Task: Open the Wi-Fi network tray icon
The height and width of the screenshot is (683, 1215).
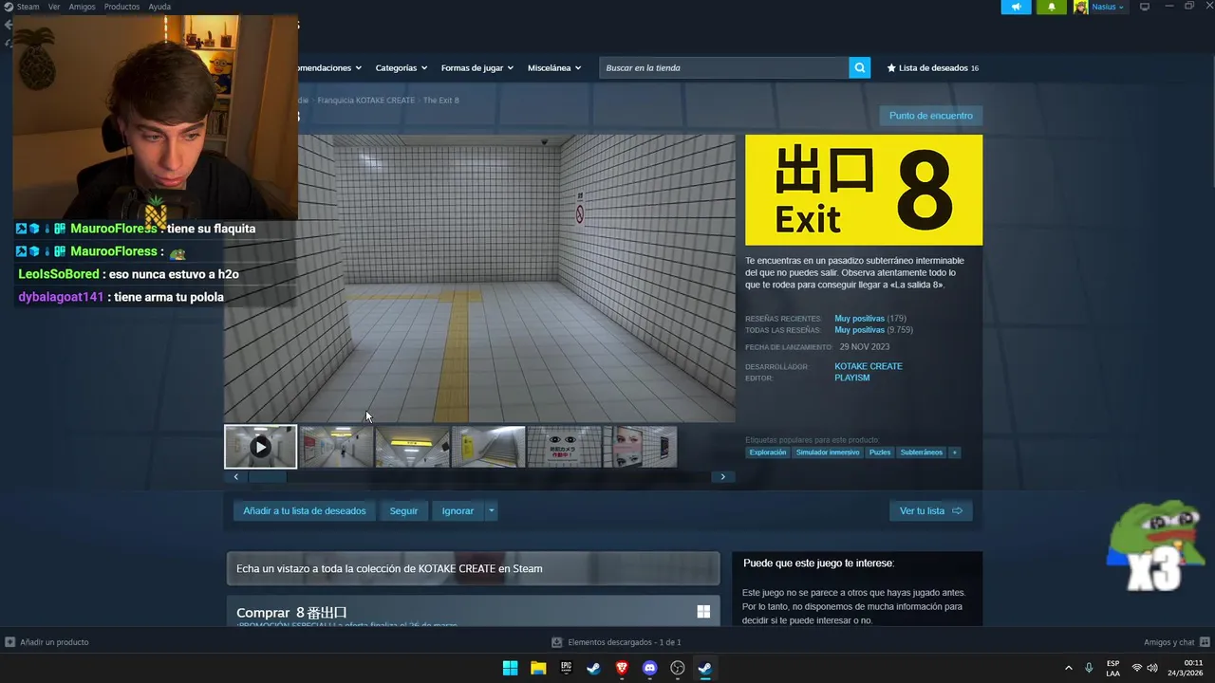Action: (1137, 668)
